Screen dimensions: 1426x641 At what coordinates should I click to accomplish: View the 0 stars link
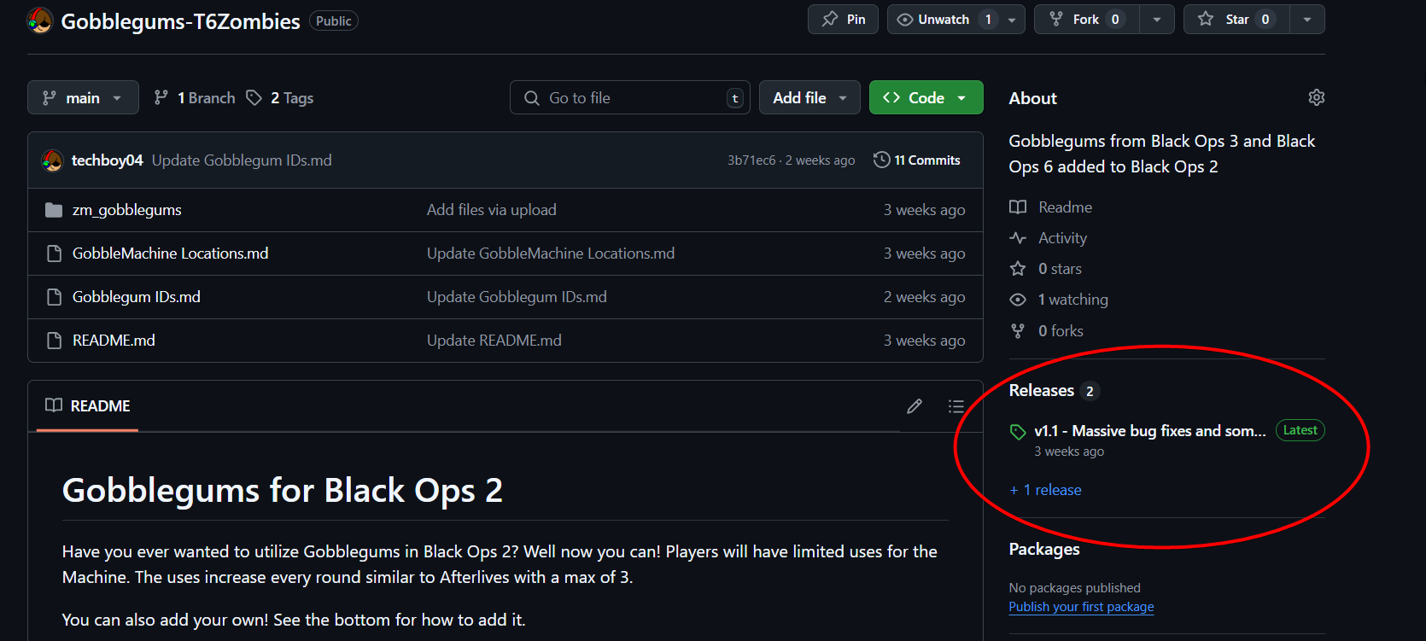pyautogui.click(x=1060, y=269)
